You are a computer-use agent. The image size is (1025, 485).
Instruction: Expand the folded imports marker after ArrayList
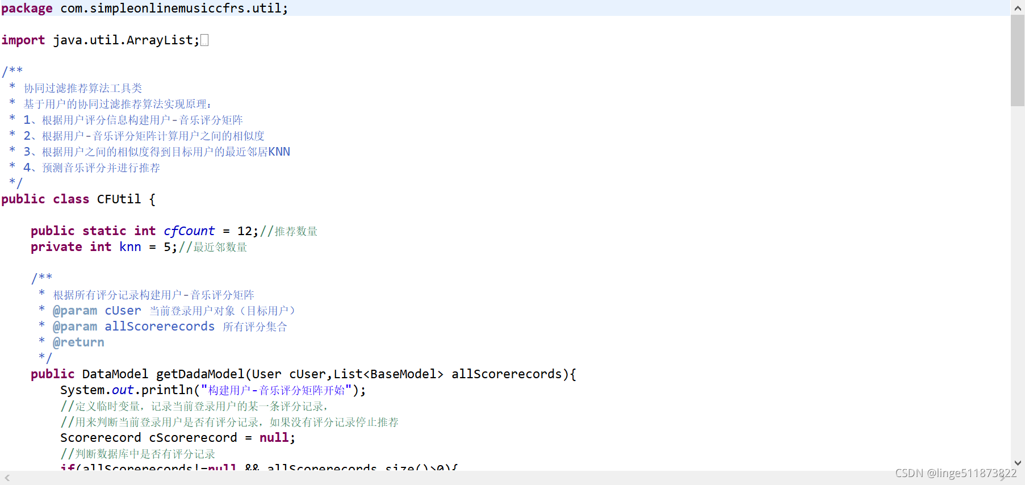(204, 40)
